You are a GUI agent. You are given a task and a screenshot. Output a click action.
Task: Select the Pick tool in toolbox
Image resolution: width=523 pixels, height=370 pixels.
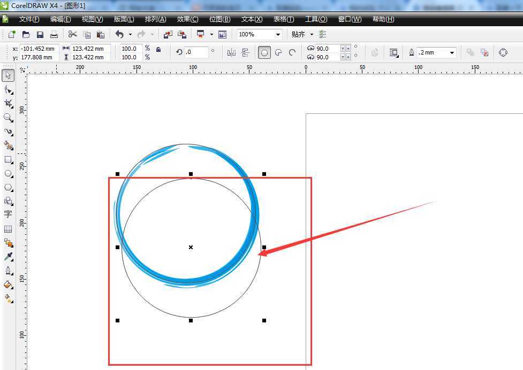(8, 75)
